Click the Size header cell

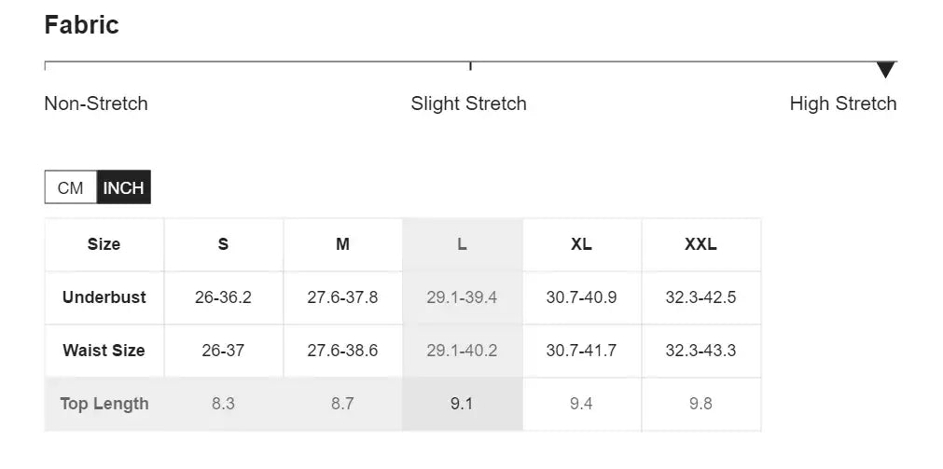point(104,244)
